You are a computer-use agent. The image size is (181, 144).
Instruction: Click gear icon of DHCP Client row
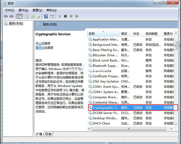[90, 123]
